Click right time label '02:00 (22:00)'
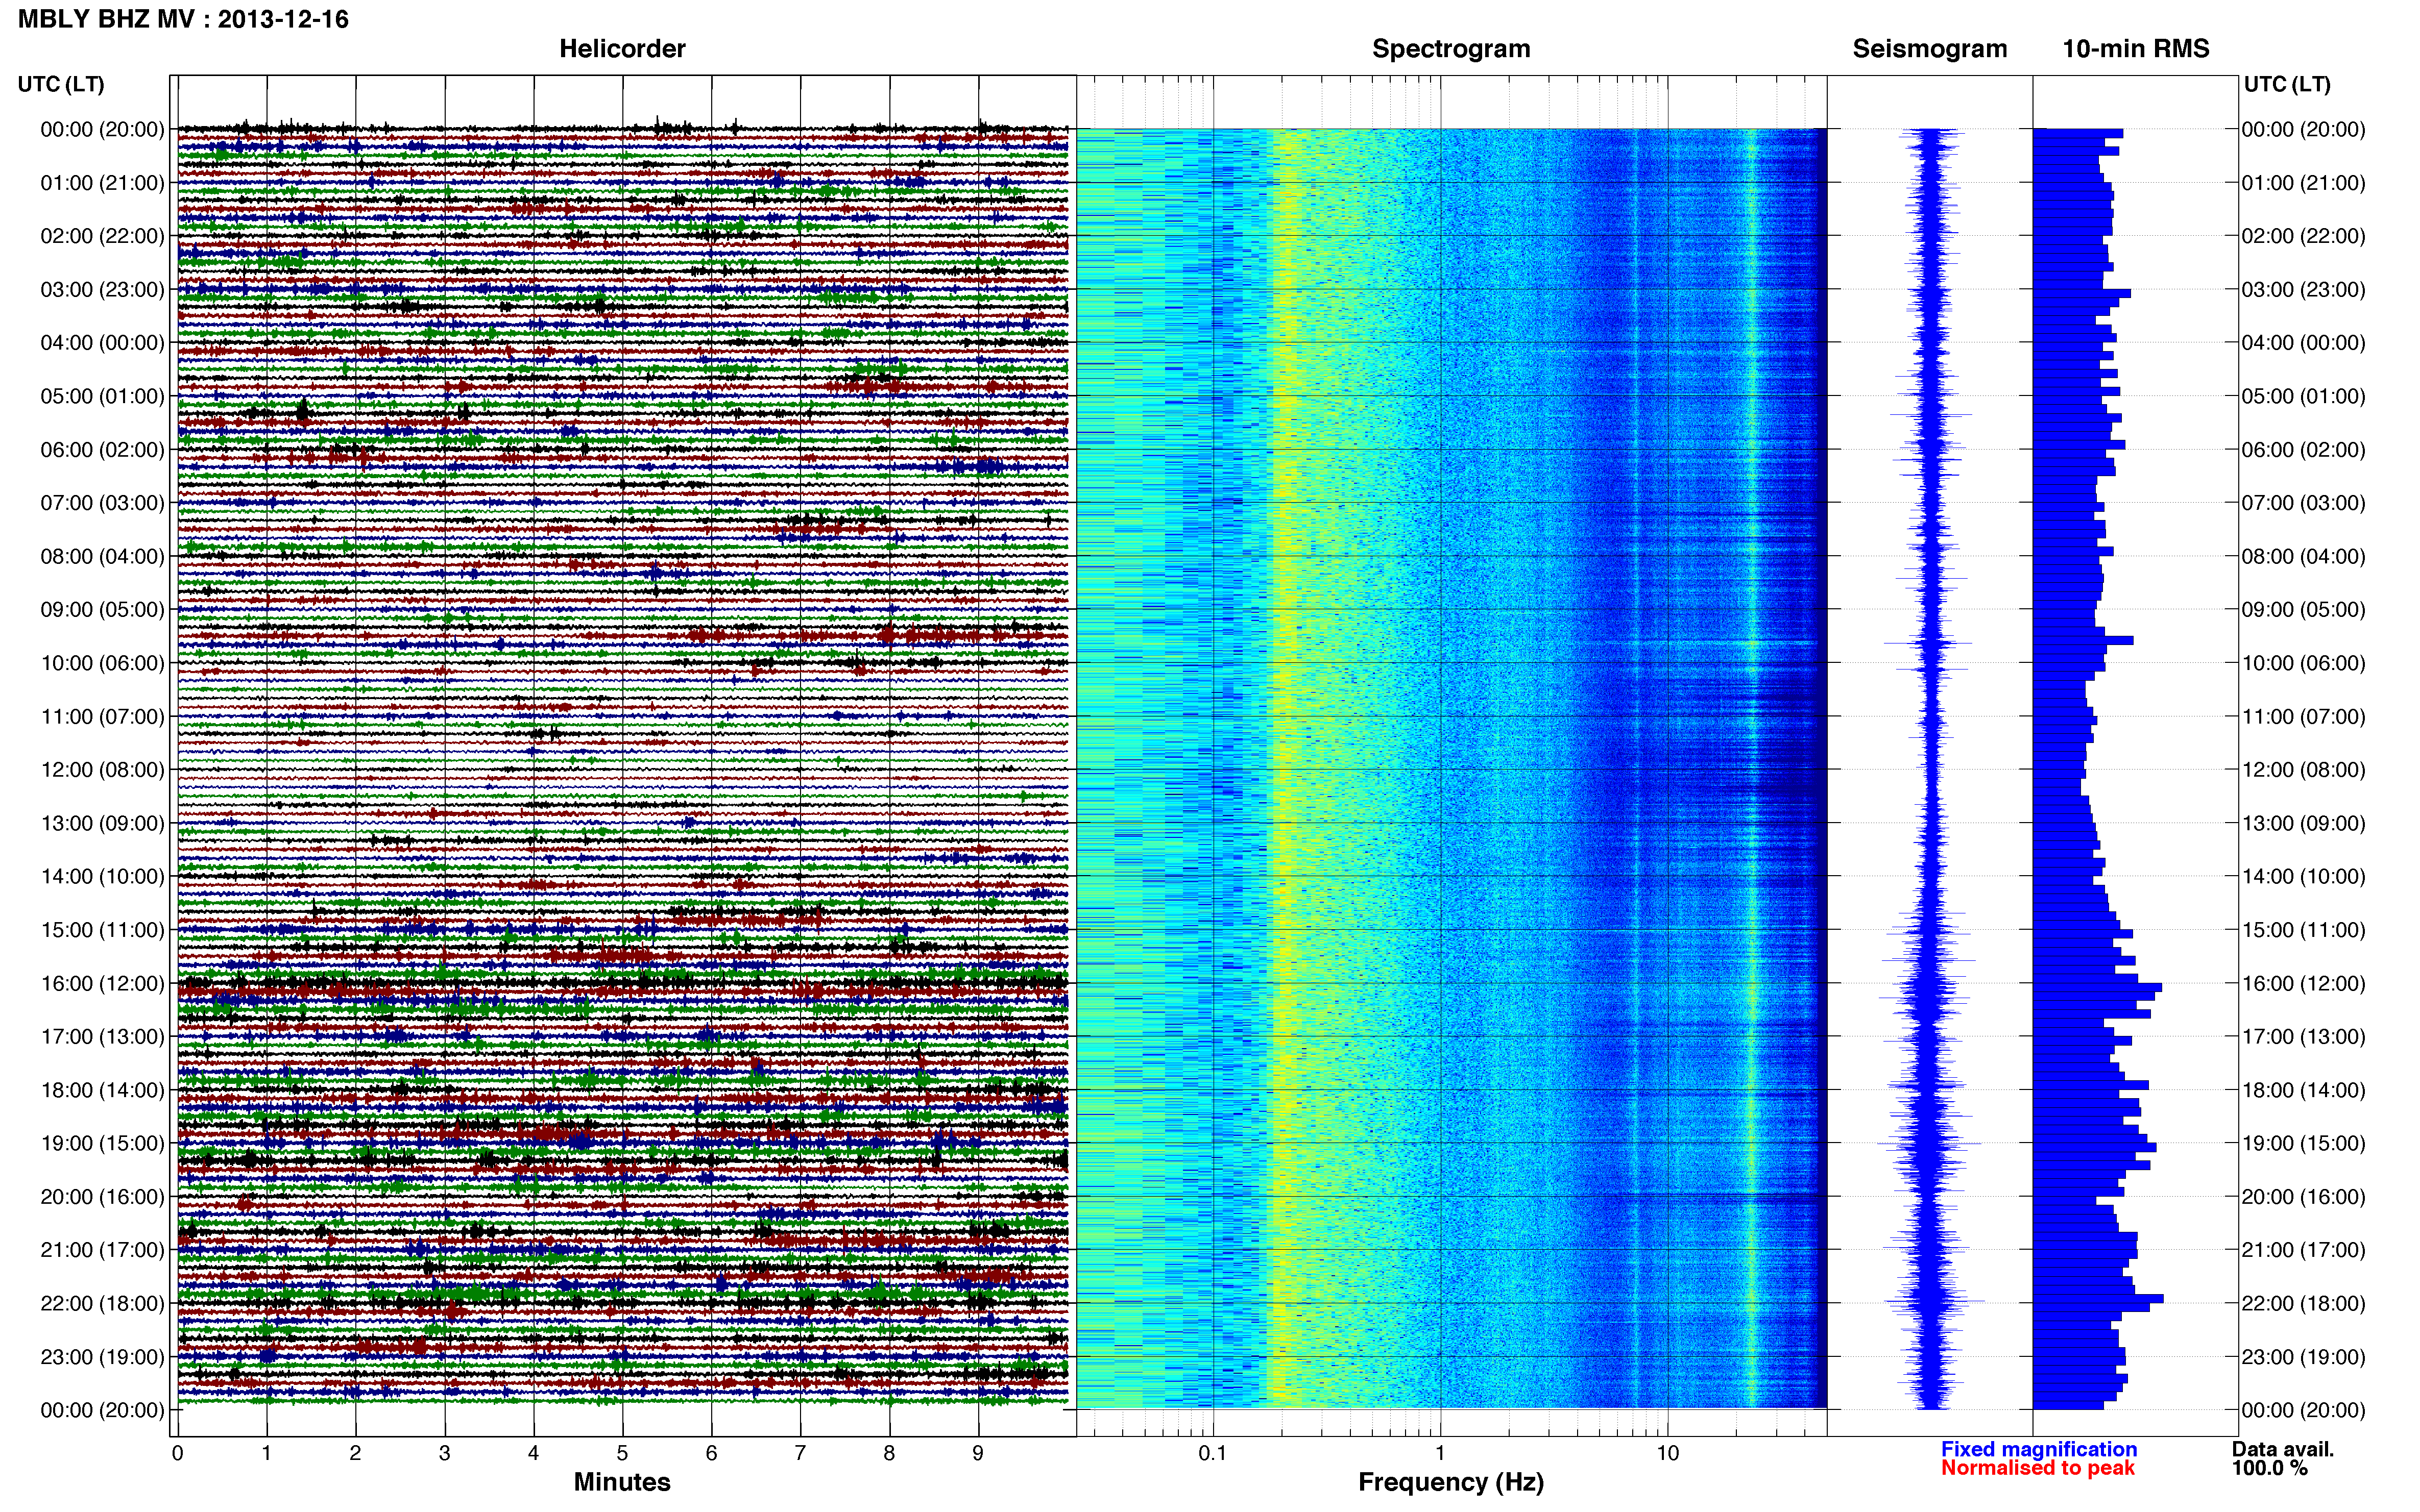The width and height of the screenshot is (2420, 1512). pos(2304,237)
